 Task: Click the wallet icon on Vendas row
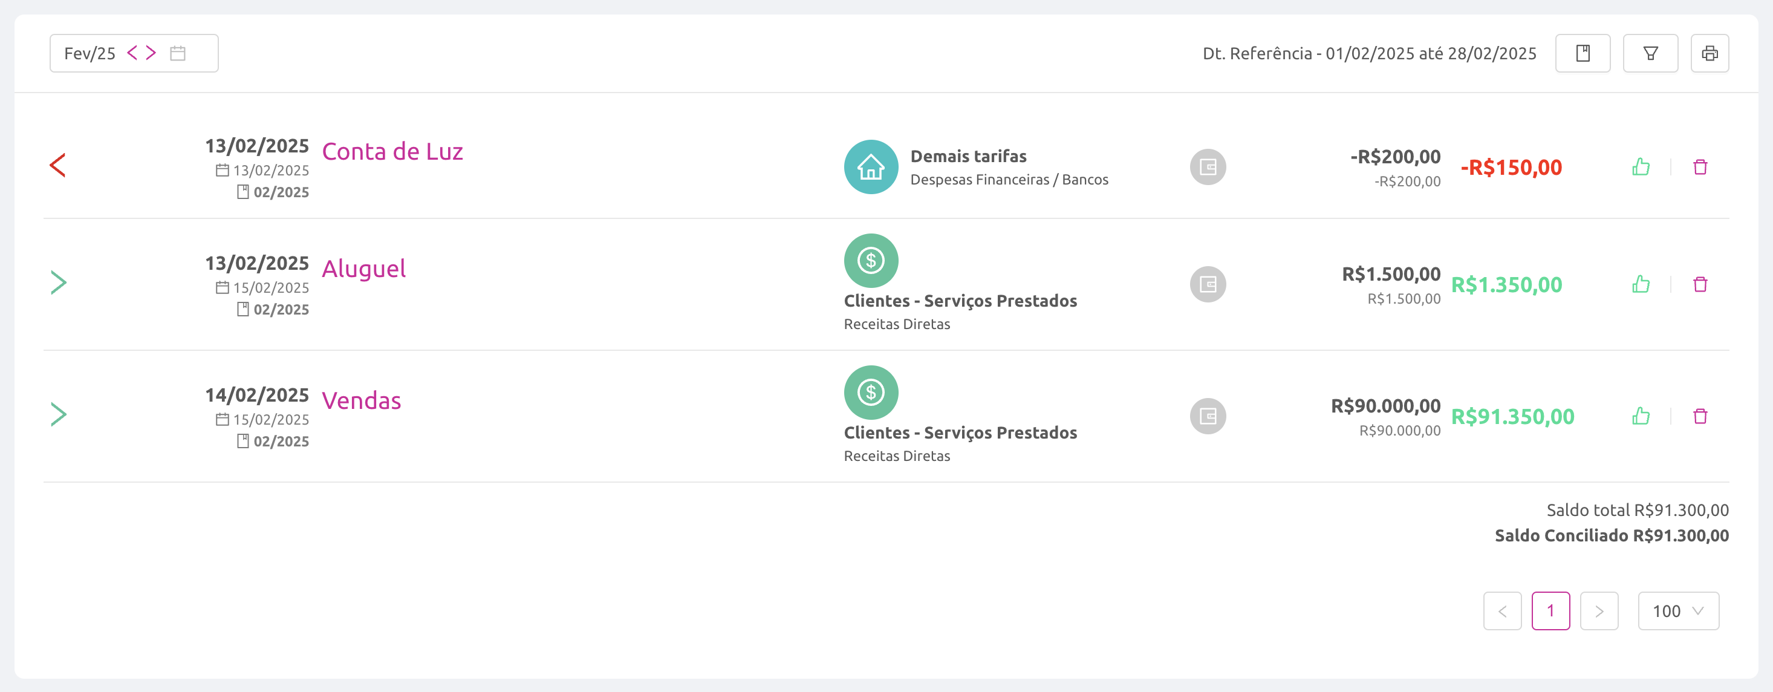[x=1207, y=416]
